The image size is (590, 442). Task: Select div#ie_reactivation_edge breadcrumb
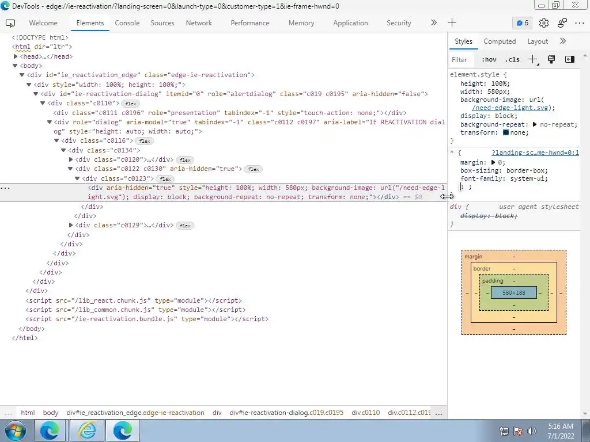(x=135, y=413)
